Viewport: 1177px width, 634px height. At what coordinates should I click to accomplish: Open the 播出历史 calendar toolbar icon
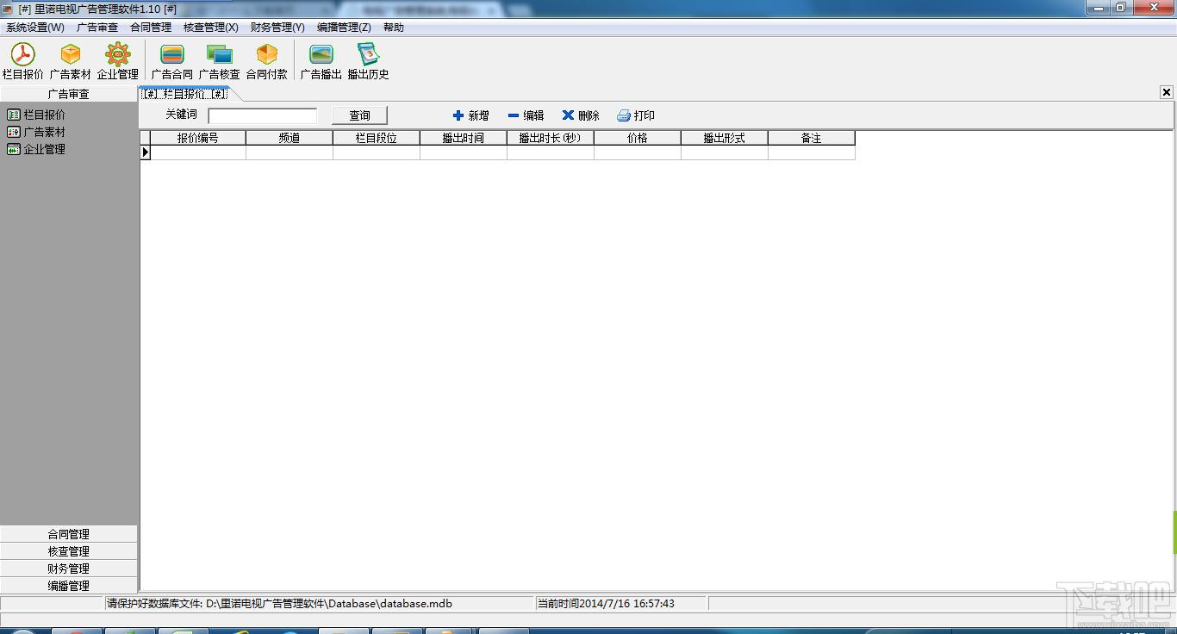(x=369, y=61)
